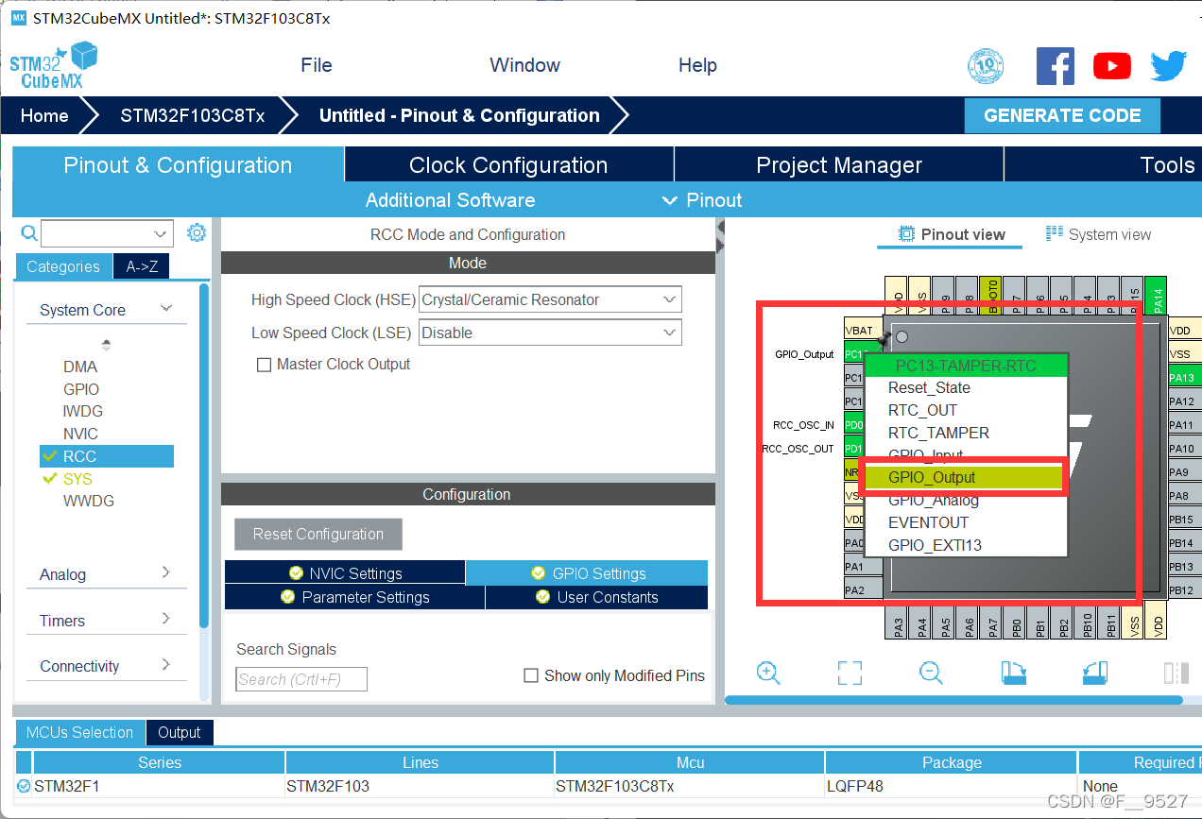Click the PA14 pin on the chip
1202x819 pixels.
(1156, 298)
